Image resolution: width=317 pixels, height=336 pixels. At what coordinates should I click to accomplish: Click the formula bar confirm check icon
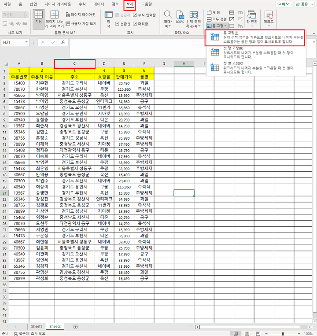click(x=53, y=42)
